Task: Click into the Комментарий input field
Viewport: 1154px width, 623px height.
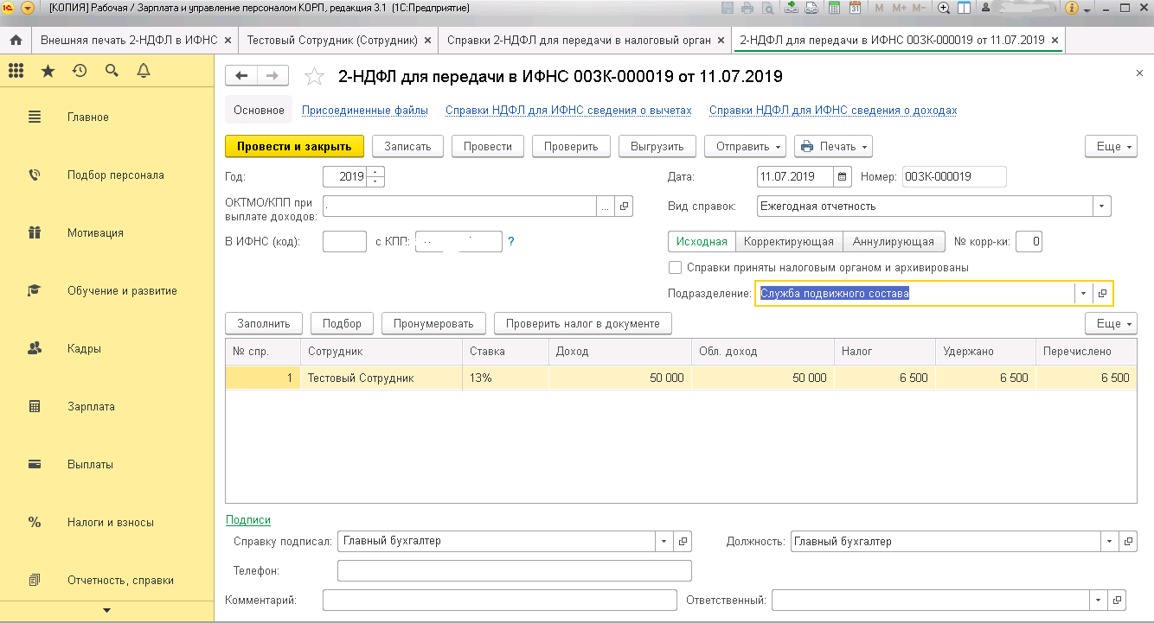Action: (x=499, y=600)
